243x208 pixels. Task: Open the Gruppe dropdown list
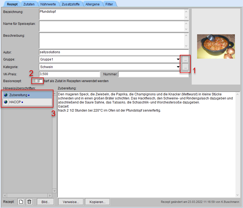click(x=178, y=59)
